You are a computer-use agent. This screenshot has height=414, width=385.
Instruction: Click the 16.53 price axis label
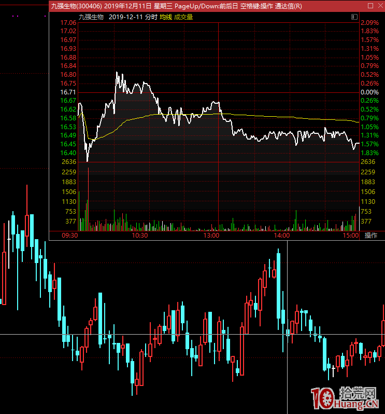tap(68, 127)
